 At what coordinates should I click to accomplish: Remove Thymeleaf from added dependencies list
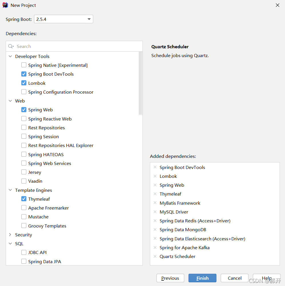(x=155, y=194)
